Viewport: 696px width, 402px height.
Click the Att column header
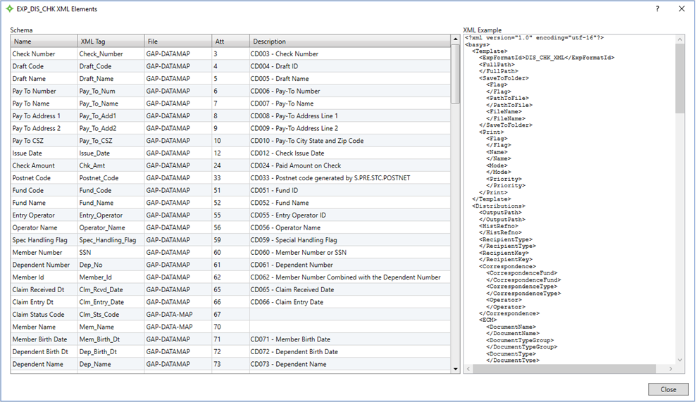pyautogui.click(x=230, y=42)
